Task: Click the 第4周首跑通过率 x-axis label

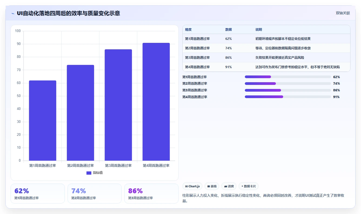Action: [156, 165]
